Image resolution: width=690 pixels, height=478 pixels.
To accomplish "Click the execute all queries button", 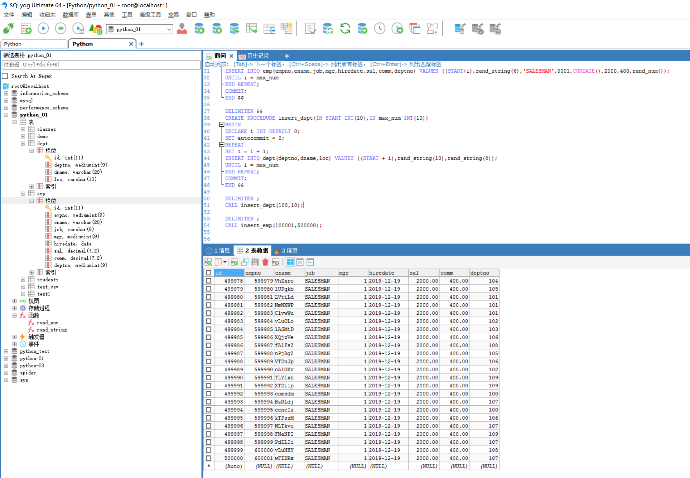I will coord(61,28).
